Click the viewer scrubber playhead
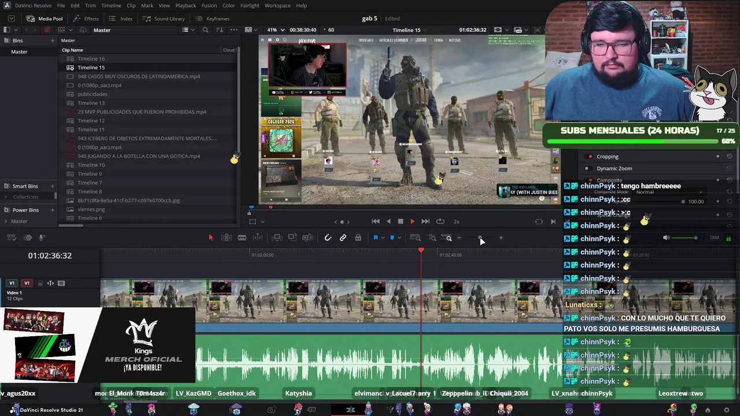Image resolution: width=740 pixels, height=416 pixels. click(x=271, y=207)
